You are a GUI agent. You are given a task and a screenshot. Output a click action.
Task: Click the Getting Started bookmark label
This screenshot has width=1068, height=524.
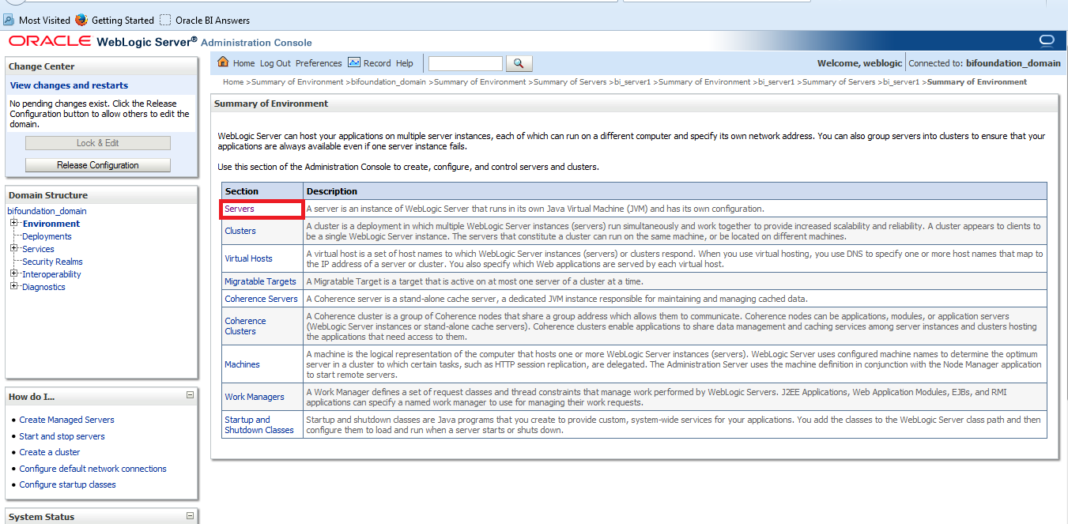point(123,21)
